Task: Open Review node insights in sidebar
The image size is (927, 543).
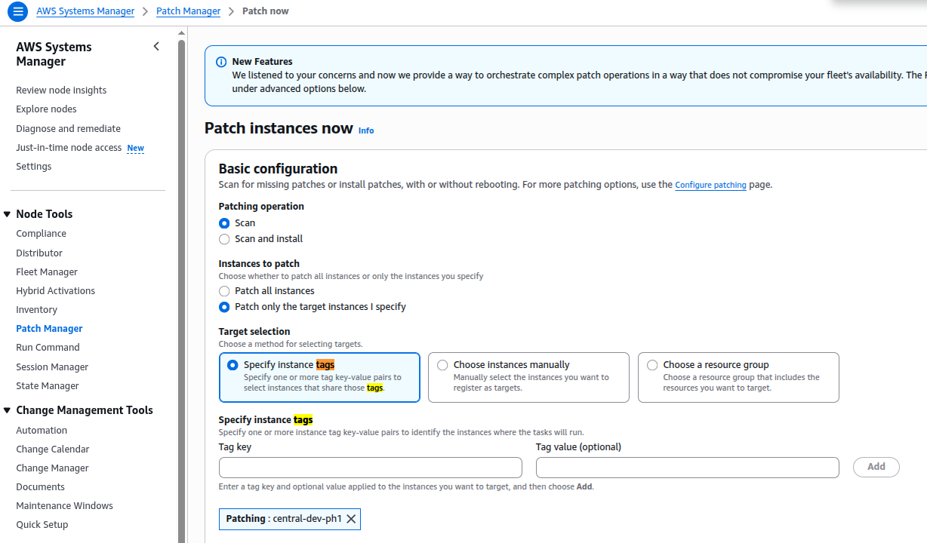Action: point(61,90)
